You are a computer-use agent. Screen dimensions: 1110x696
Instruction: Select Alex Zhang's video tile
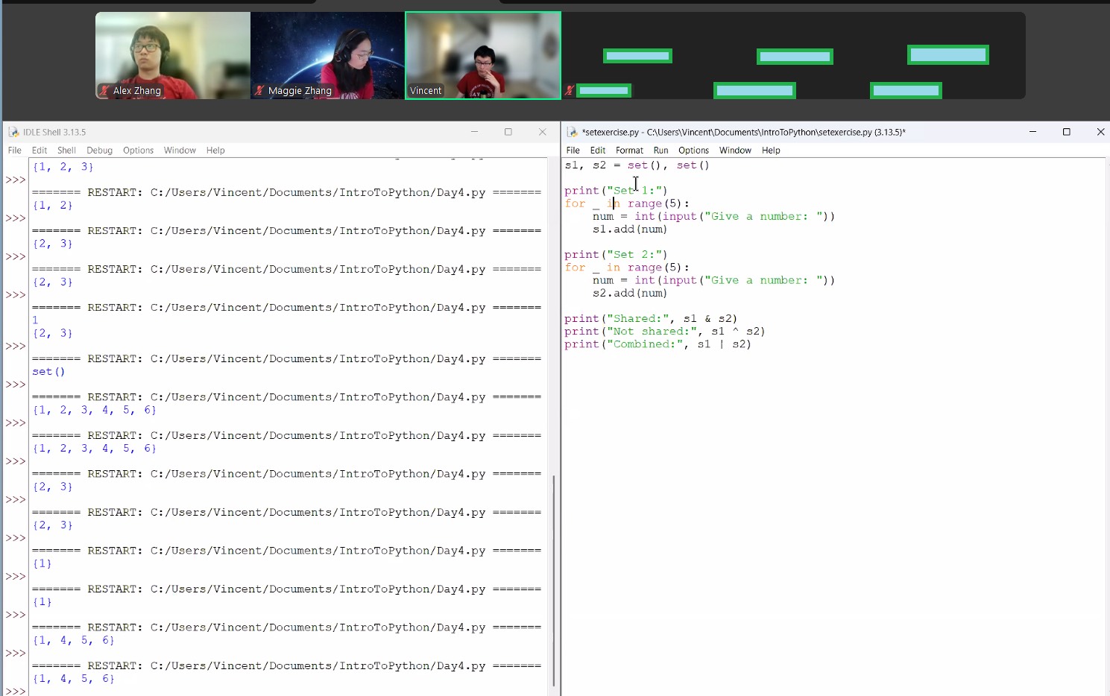coord(173,56)
